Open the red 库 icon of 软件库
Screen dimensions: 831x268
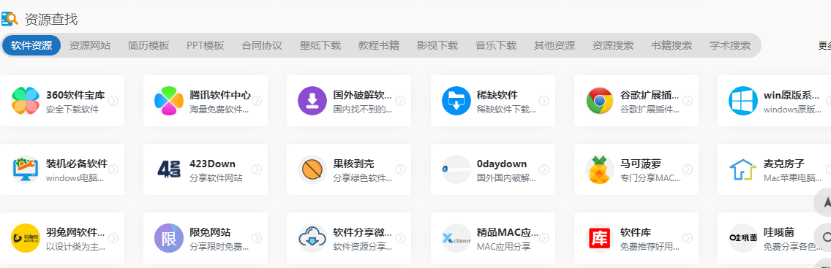pyautogui.click(x=600, y=238)
